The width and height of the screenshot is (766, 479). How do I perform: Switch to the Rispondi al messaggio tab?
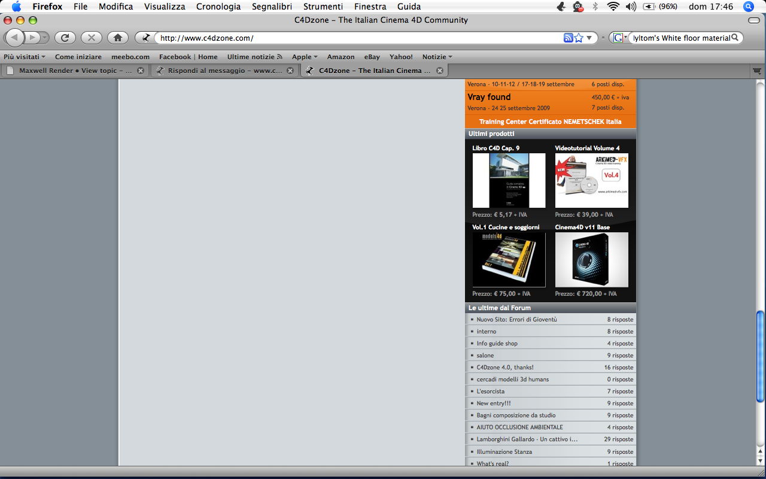(225, 71)
